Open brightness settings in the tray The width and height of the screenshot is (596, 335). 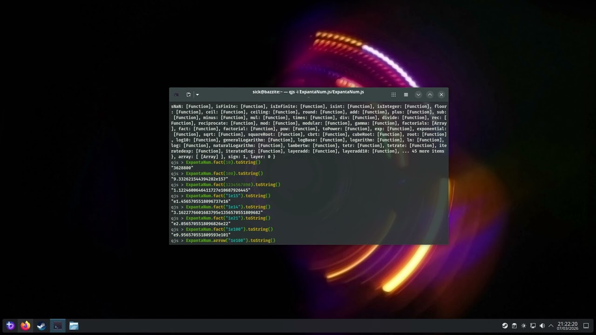(x=523, y=326)
